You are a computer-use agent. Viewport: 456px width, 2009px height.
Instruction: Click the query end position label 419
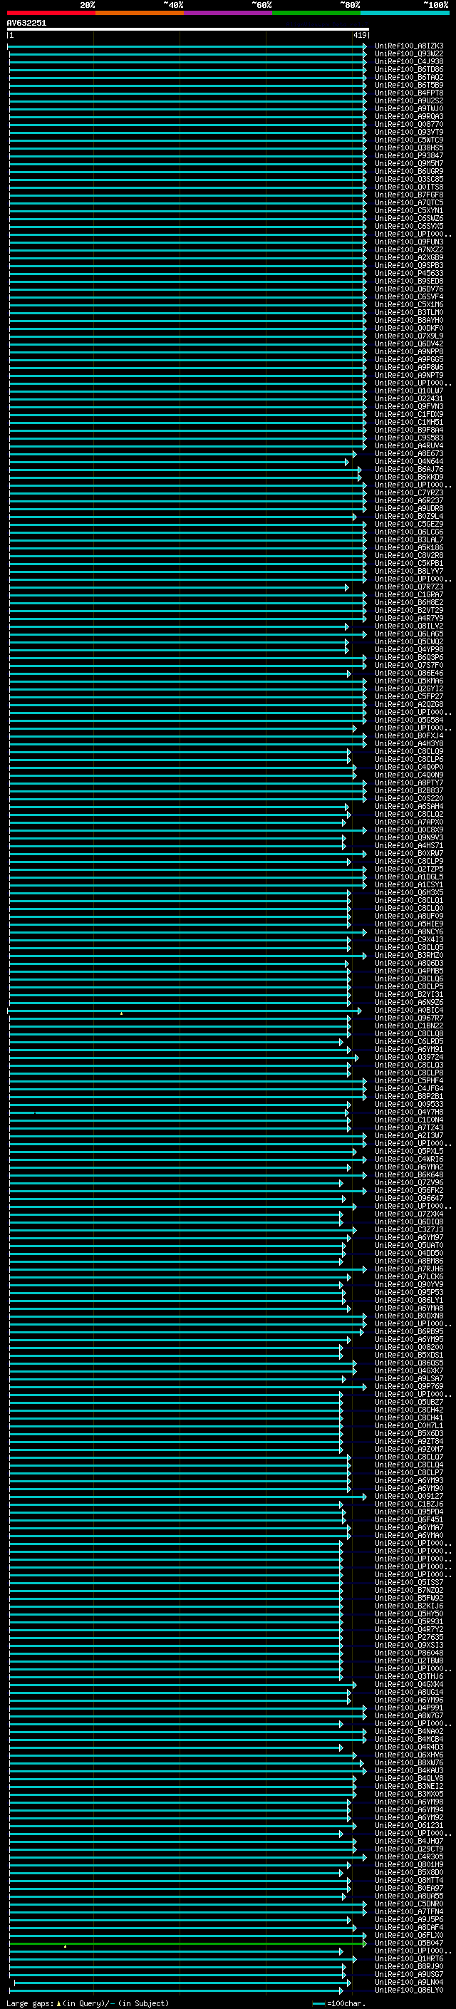tap(359, 35)
